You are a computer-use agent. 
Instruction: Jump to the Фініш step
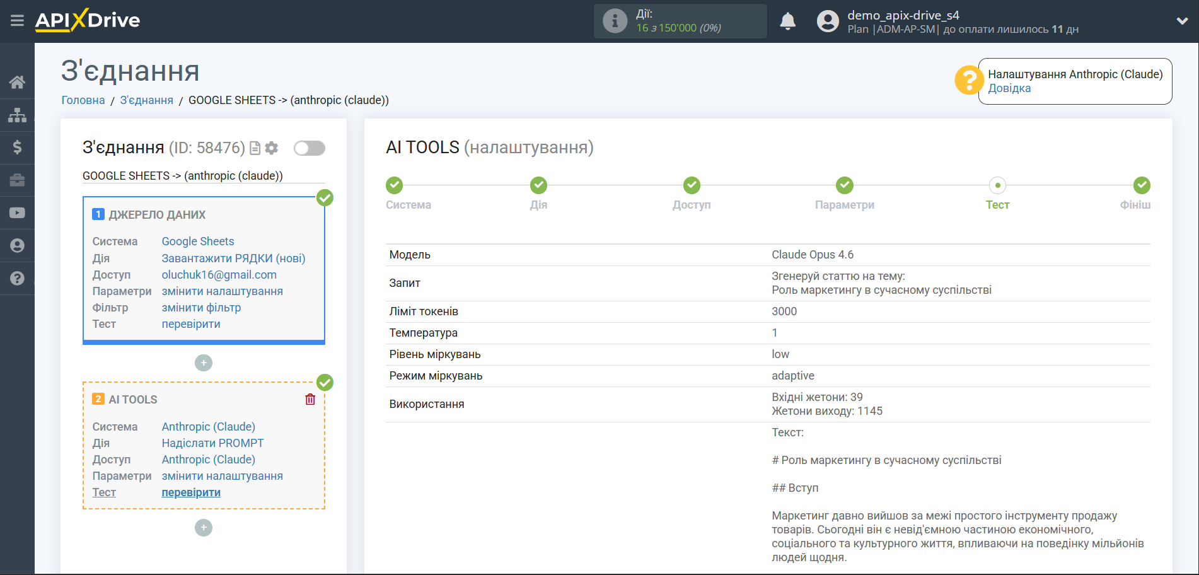[x=1141, y=185]
